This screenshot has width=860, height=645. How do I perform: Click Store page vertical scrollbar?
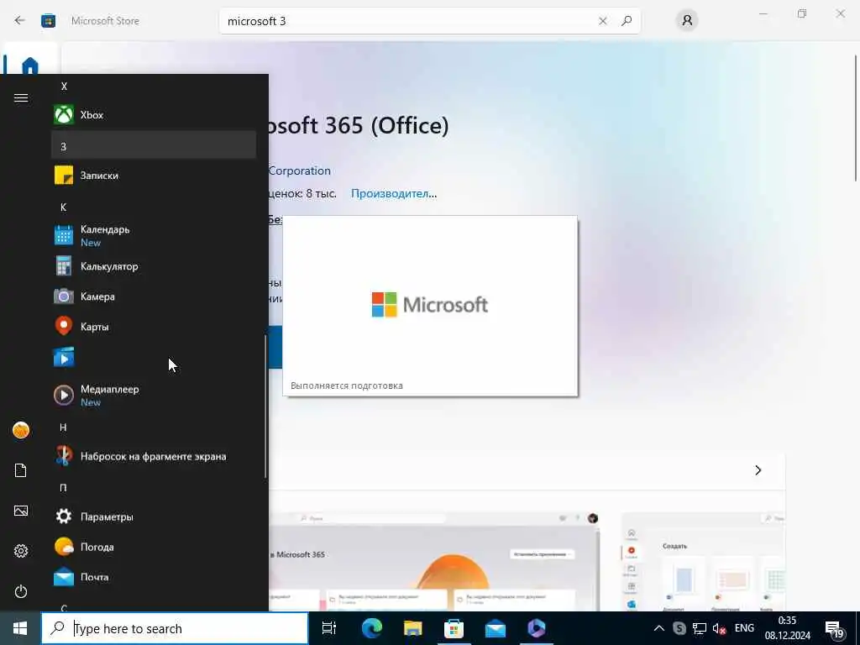[x=856, y=118]
